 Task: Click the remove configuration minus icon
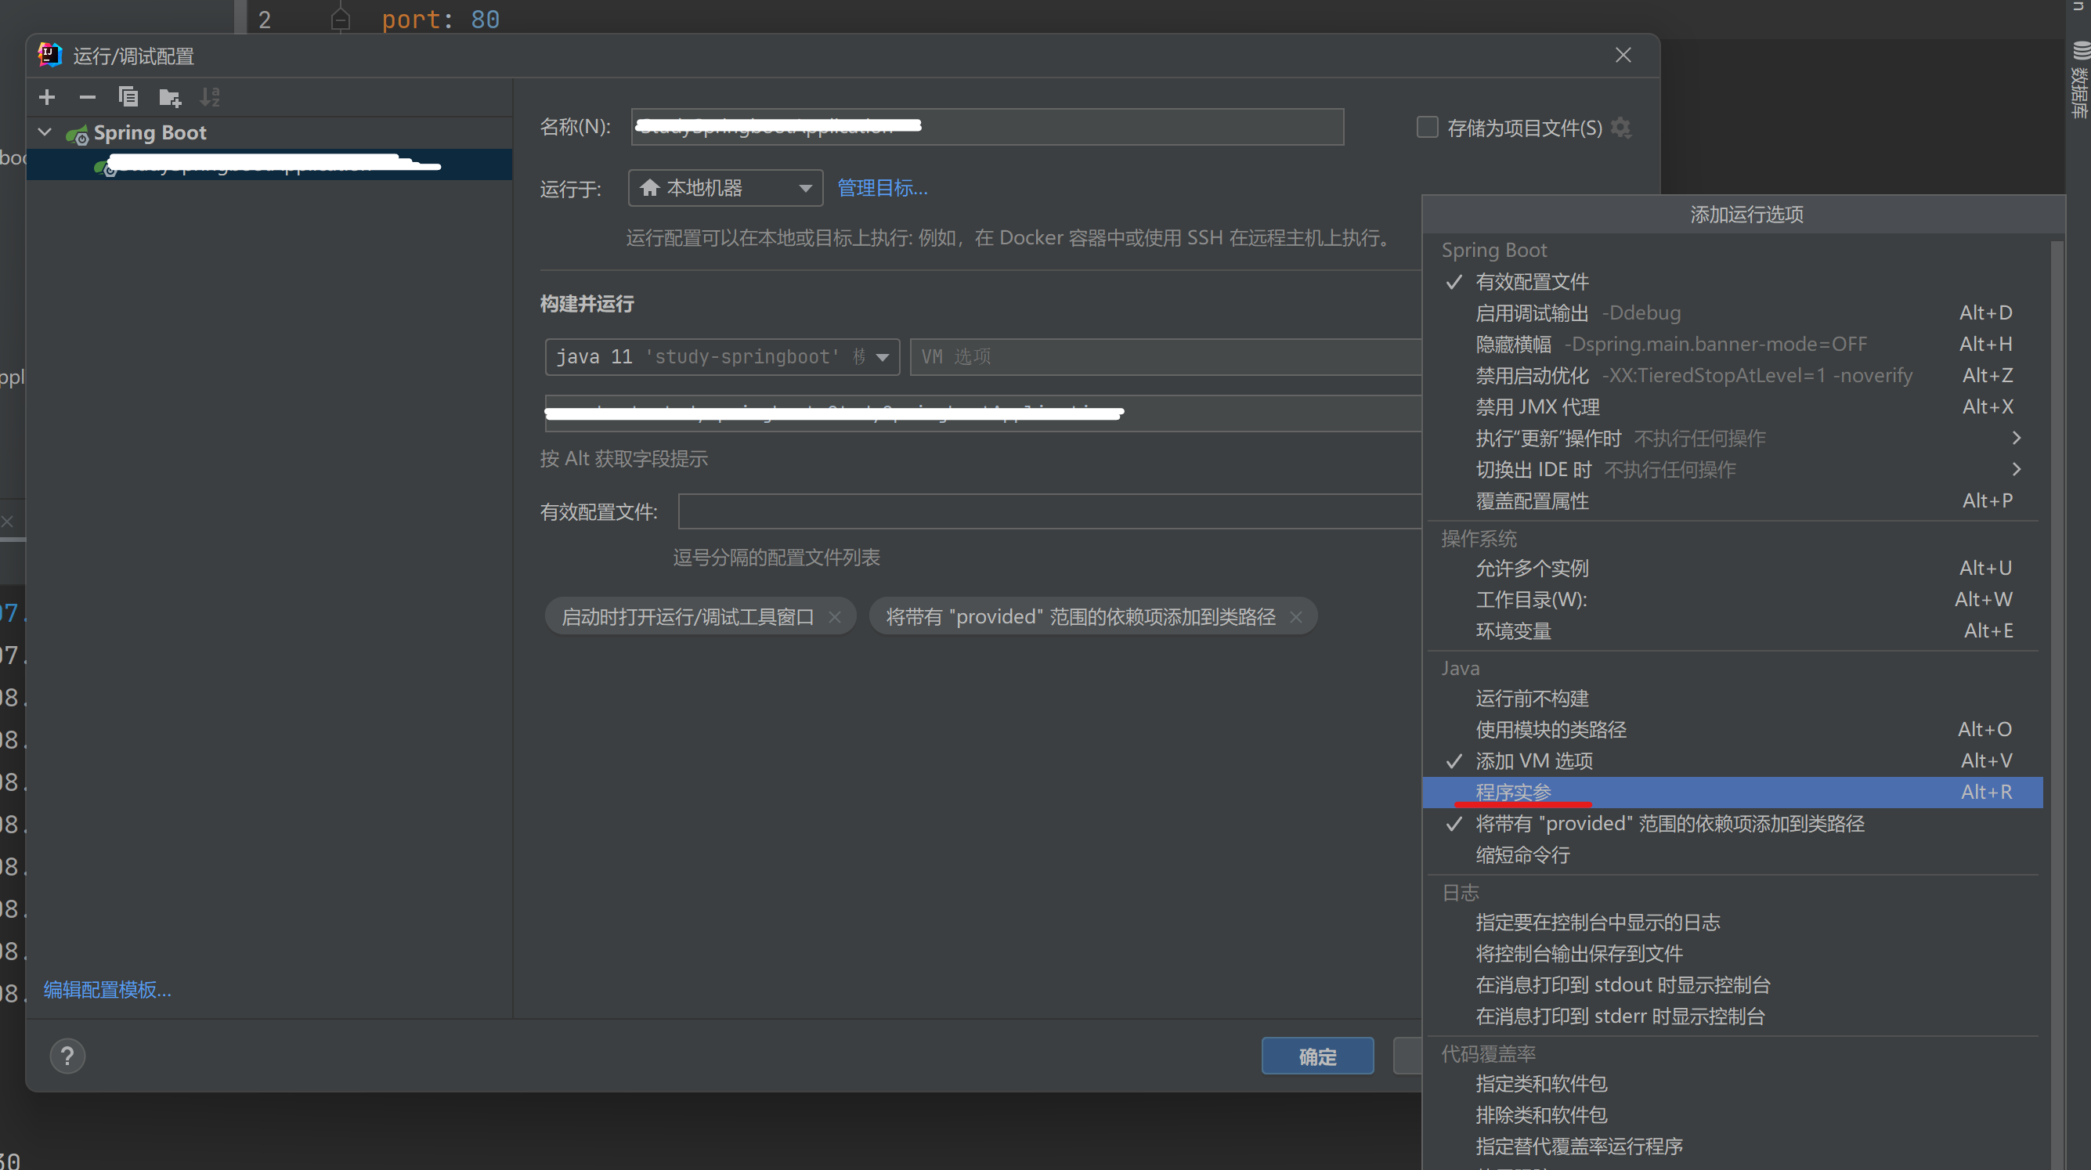(x=87, y=97)
